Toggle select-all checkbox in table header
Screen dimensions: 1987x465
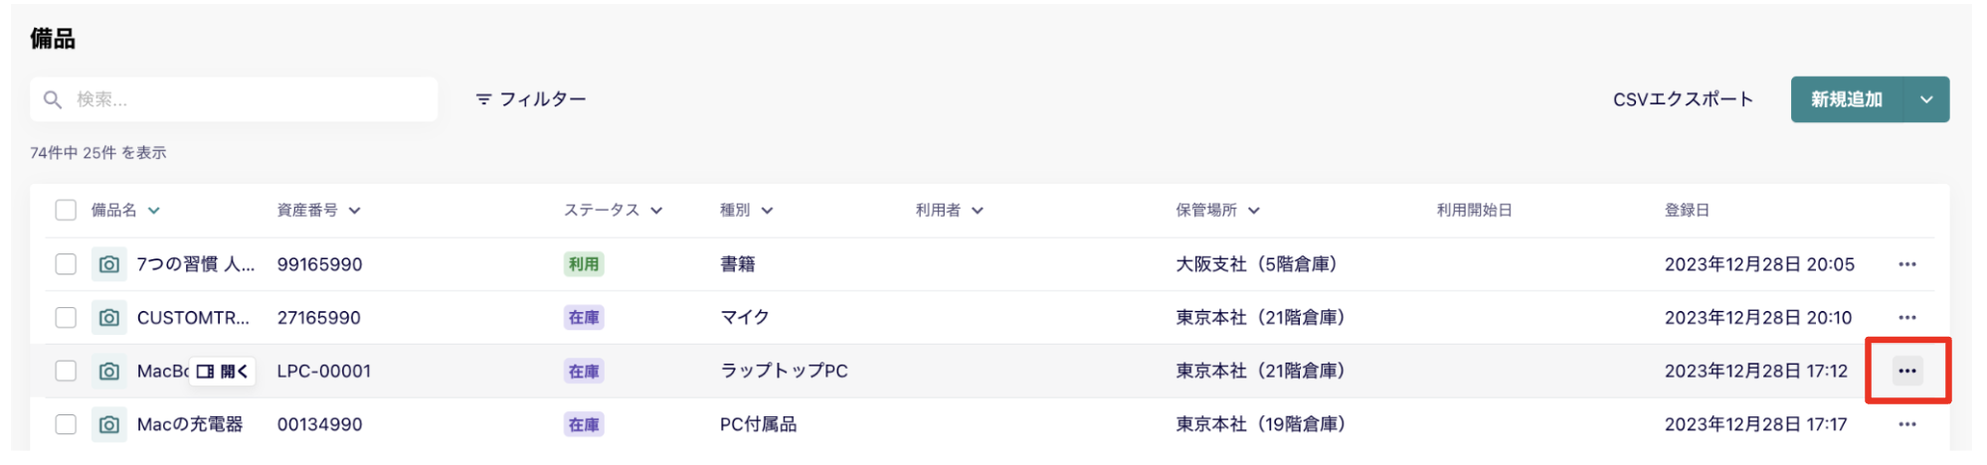click(x=66, y=210)
